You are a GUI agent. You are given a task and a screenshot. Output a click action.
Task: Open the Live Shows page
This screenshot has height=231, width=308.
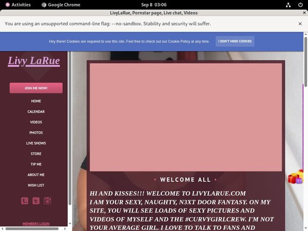pos(36,143)
